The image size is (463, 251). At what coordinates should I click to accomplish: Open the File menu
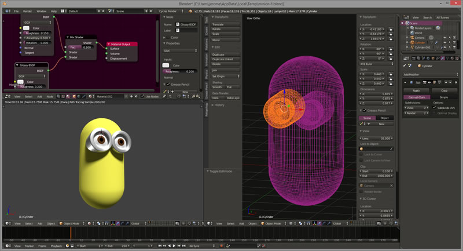[x=16, y=11]
